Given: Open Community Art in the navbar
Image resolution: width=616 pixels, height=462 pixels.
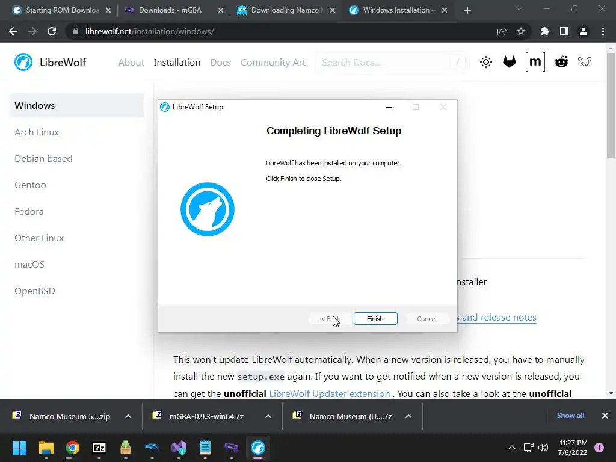Looking at the screenshot, I should pyautogui.click(x=273, y=62).
